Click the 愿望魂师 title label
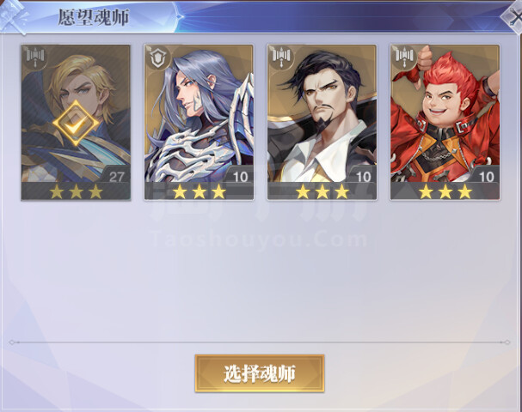 pos(94,17)
